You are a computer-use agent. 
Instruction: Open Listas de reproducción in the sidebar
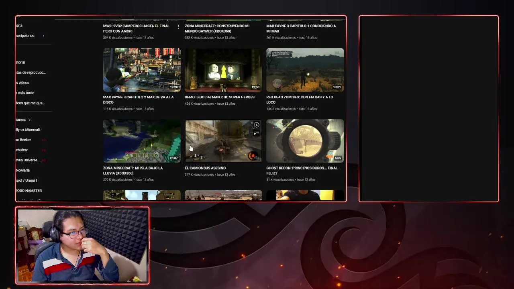[31, 73]
